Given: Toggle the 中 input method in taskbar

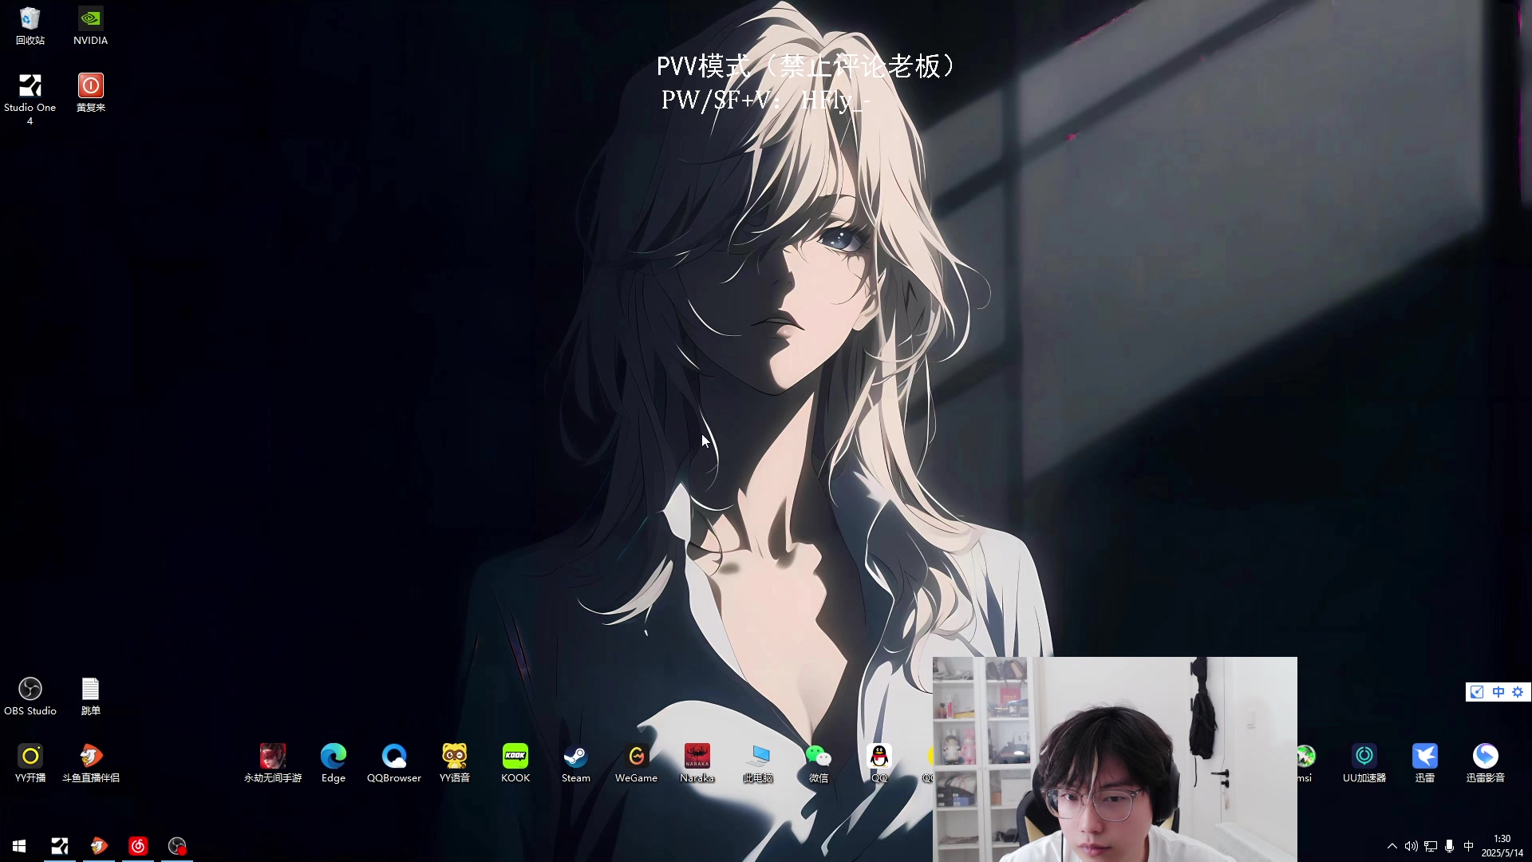Looking at the screenshot, I should [1469, 846].
